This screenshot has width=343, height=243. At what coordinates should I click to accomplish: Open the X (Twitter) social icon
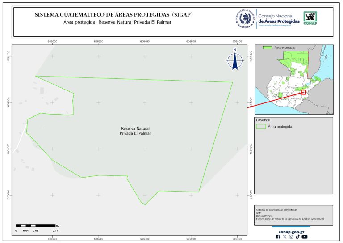coord(284,237)
